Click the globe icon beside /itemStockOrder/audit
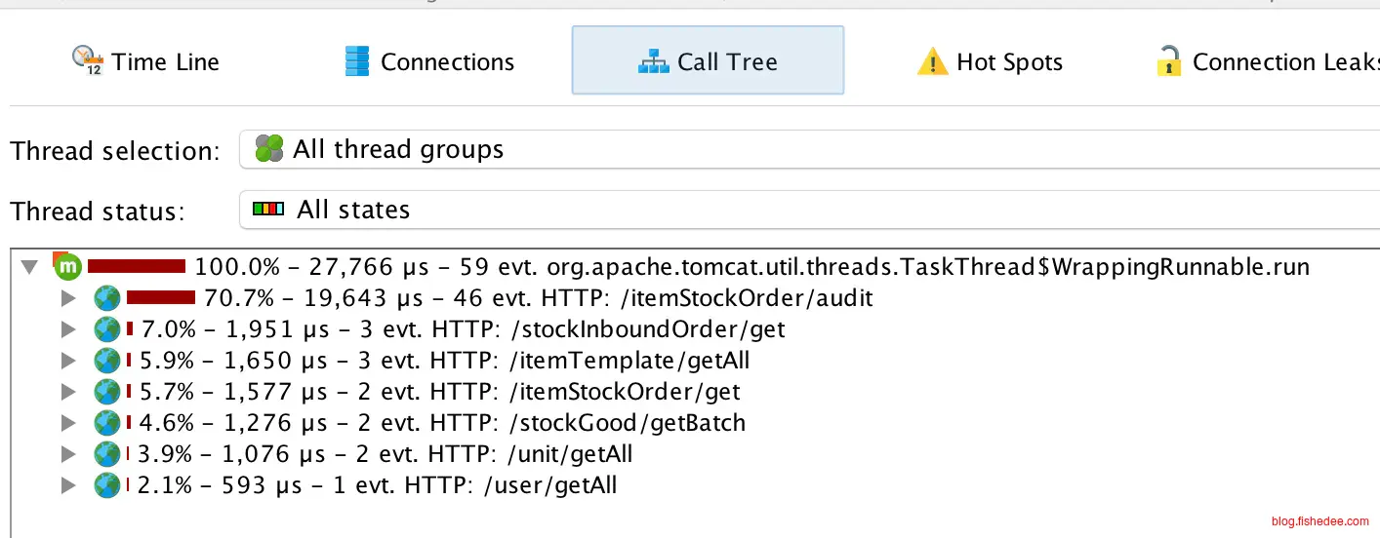Screen dimensions: 1380x538 tap(106, 298)
